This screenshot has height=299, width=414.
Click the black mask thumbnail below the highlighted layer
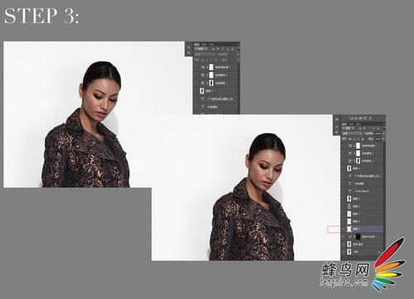click(358, 236)
